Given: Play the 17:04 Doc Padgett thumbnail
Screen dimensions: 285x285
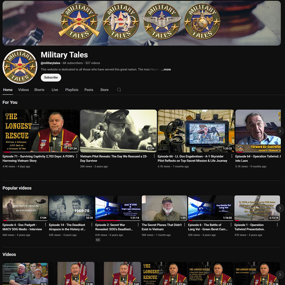Looking at the screenshot, I should [x=25, y=208].
